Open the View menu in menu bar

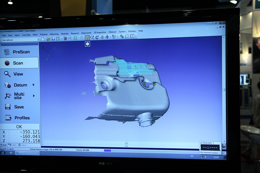(x=10, y=35)
